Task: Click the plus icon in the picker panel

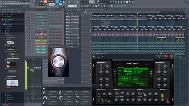Action: [x=72, y=13]
